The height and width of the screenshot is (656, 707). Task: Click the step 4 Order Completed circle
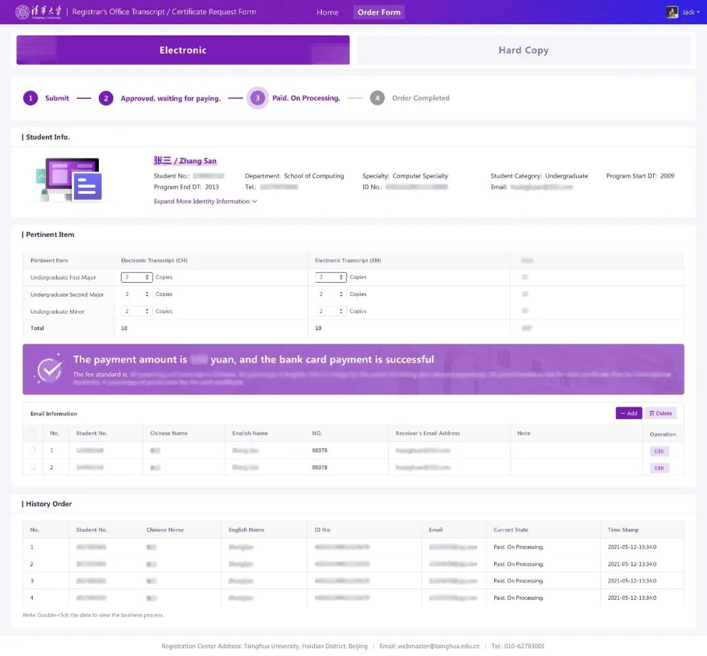377,98
